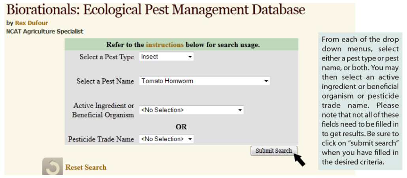The width and height of the screenshot is (407, 178).
Task: Click the "Select a Pest Name" label
Action: 105,81
